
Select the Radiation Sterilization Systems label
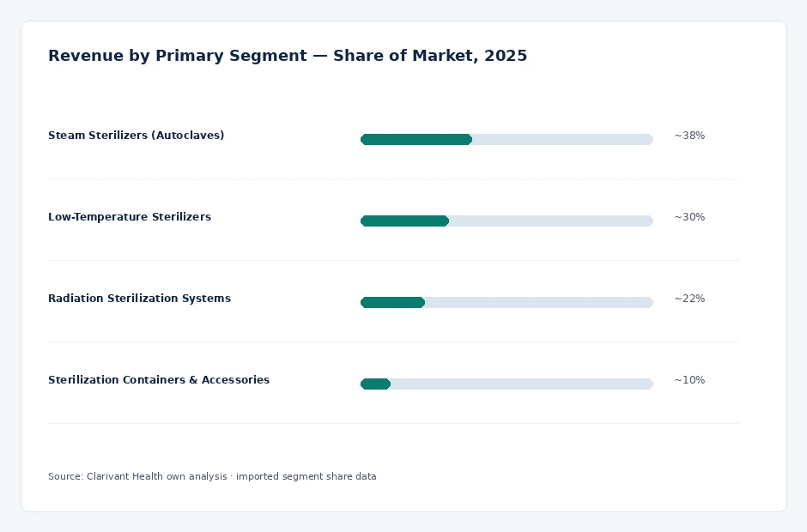click(139, 299)
